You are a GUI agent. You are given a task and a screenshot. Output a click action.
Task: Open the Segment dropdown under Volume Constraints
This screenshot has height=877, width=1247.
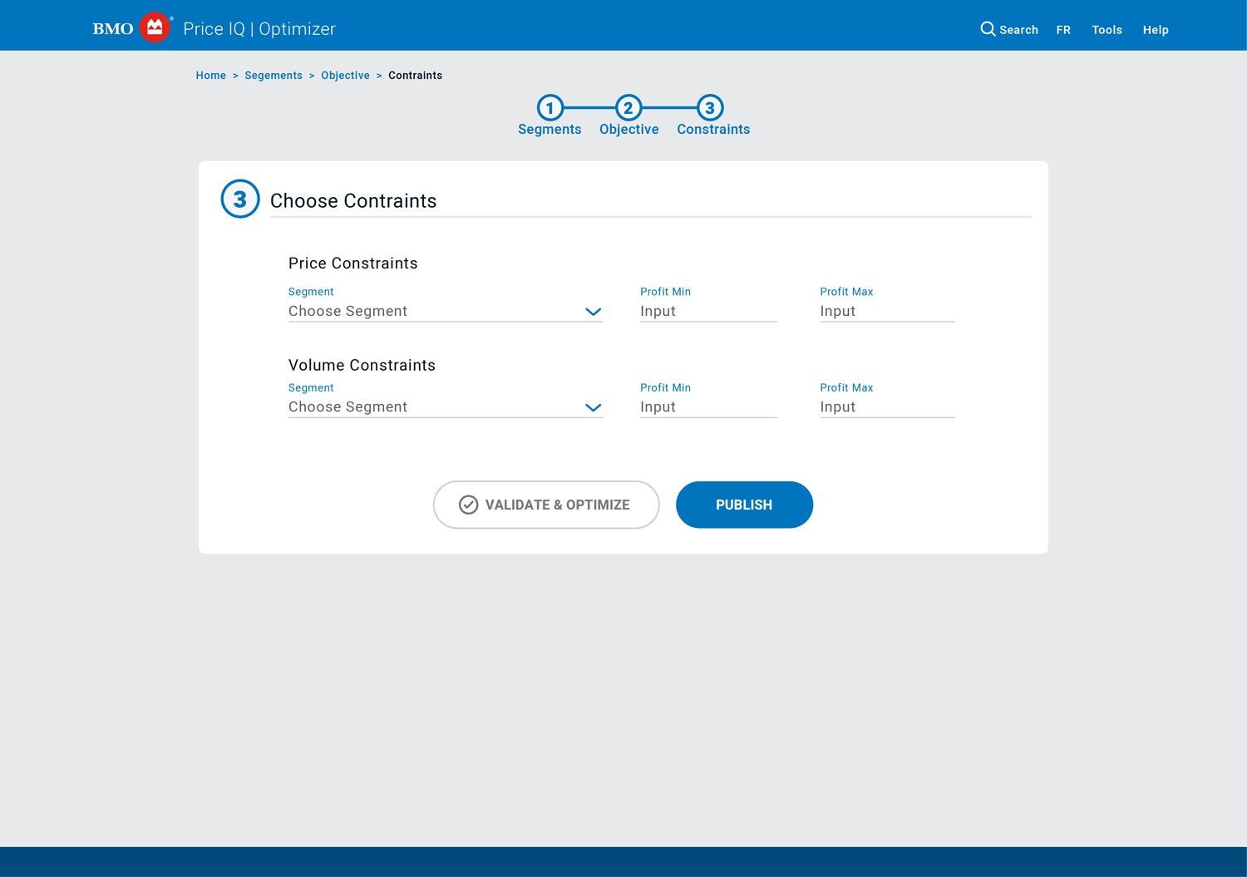point(446,406)
